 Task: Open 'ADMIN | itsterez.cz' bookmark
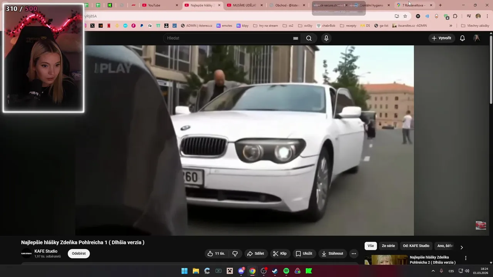(196, 26)
